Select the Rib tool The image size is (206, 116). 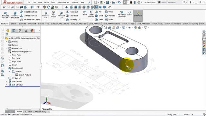pos(98,12)
